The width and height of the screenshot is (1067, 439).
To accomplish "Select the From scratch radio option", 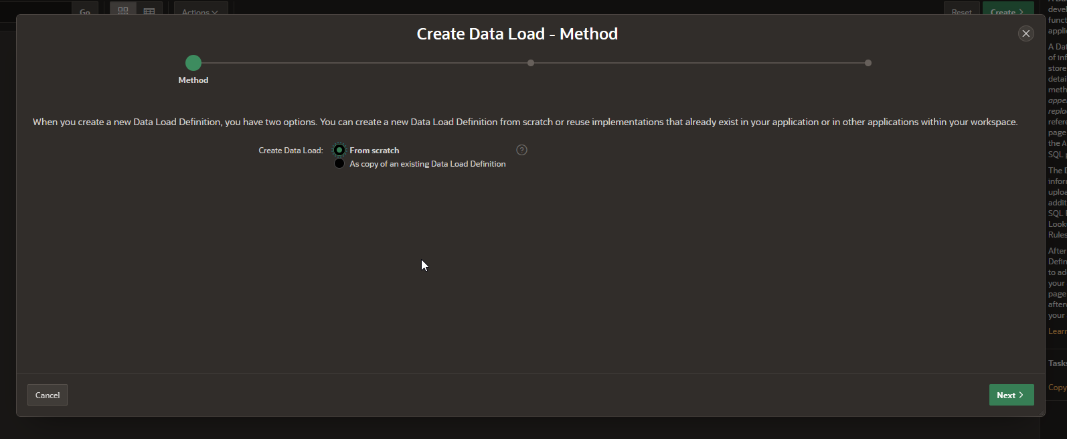I will pyautogui.click(x=339, y=150).
